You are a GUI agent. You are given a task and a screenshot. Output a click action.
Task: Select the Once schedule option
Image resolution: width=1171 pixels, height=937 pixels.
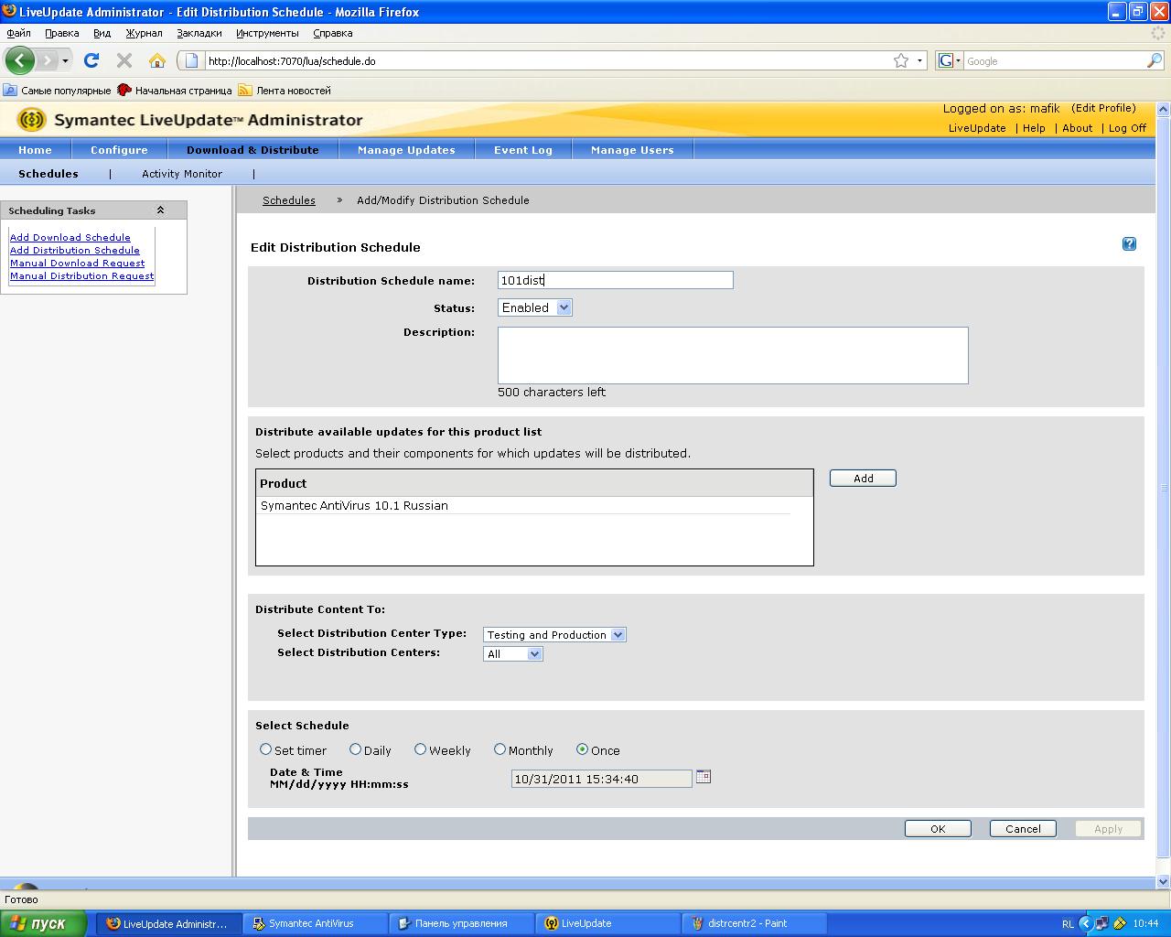[582, 749]
